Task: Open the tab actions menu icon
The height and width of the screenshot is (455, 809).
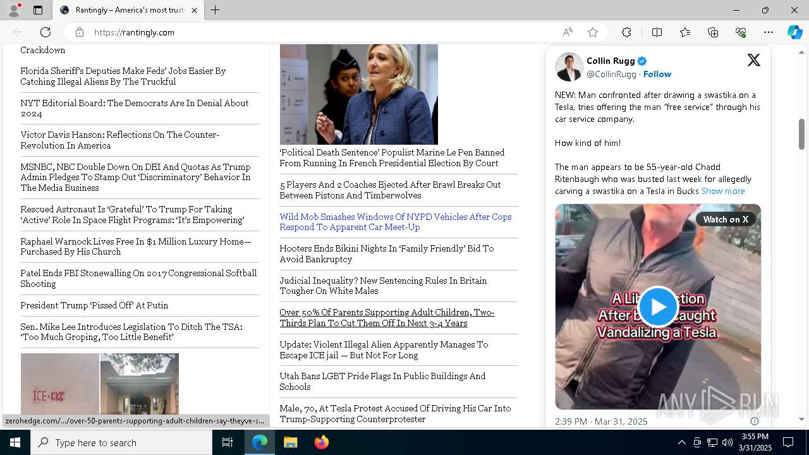Action: (x=38, y=10)
